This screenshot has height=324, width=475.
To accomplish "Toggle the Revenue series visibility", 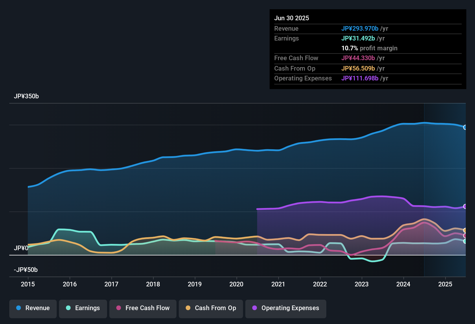I will pyautogui.click(x=33, y=308).
